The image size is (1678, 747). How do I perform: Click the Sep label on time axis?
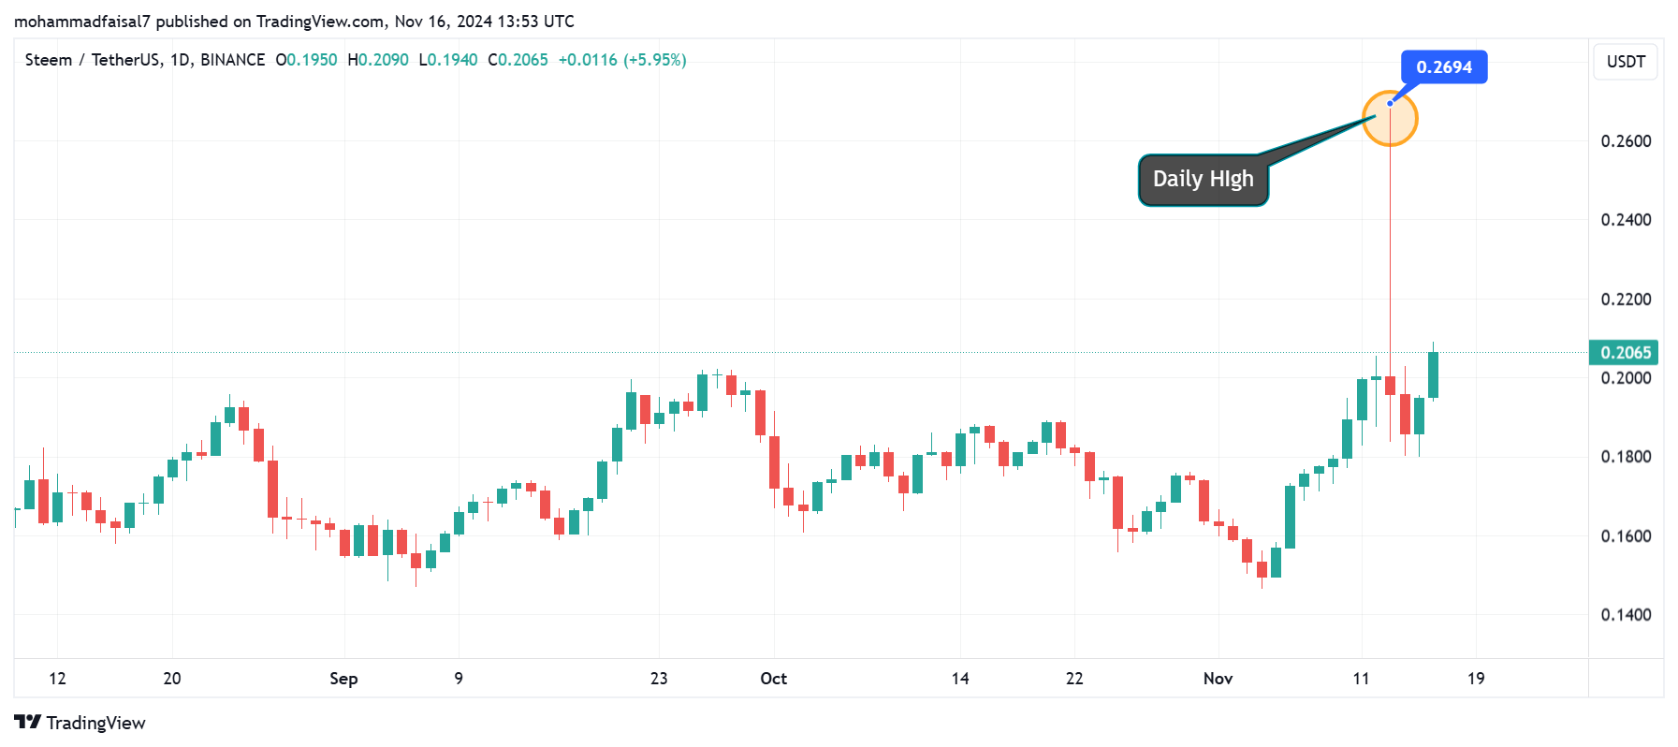343,679
